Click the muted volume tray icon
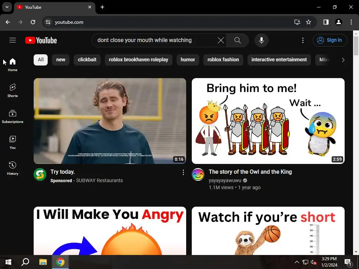This screenshot has width=359, height=269. pyautogui.click(x=313, y=262)
